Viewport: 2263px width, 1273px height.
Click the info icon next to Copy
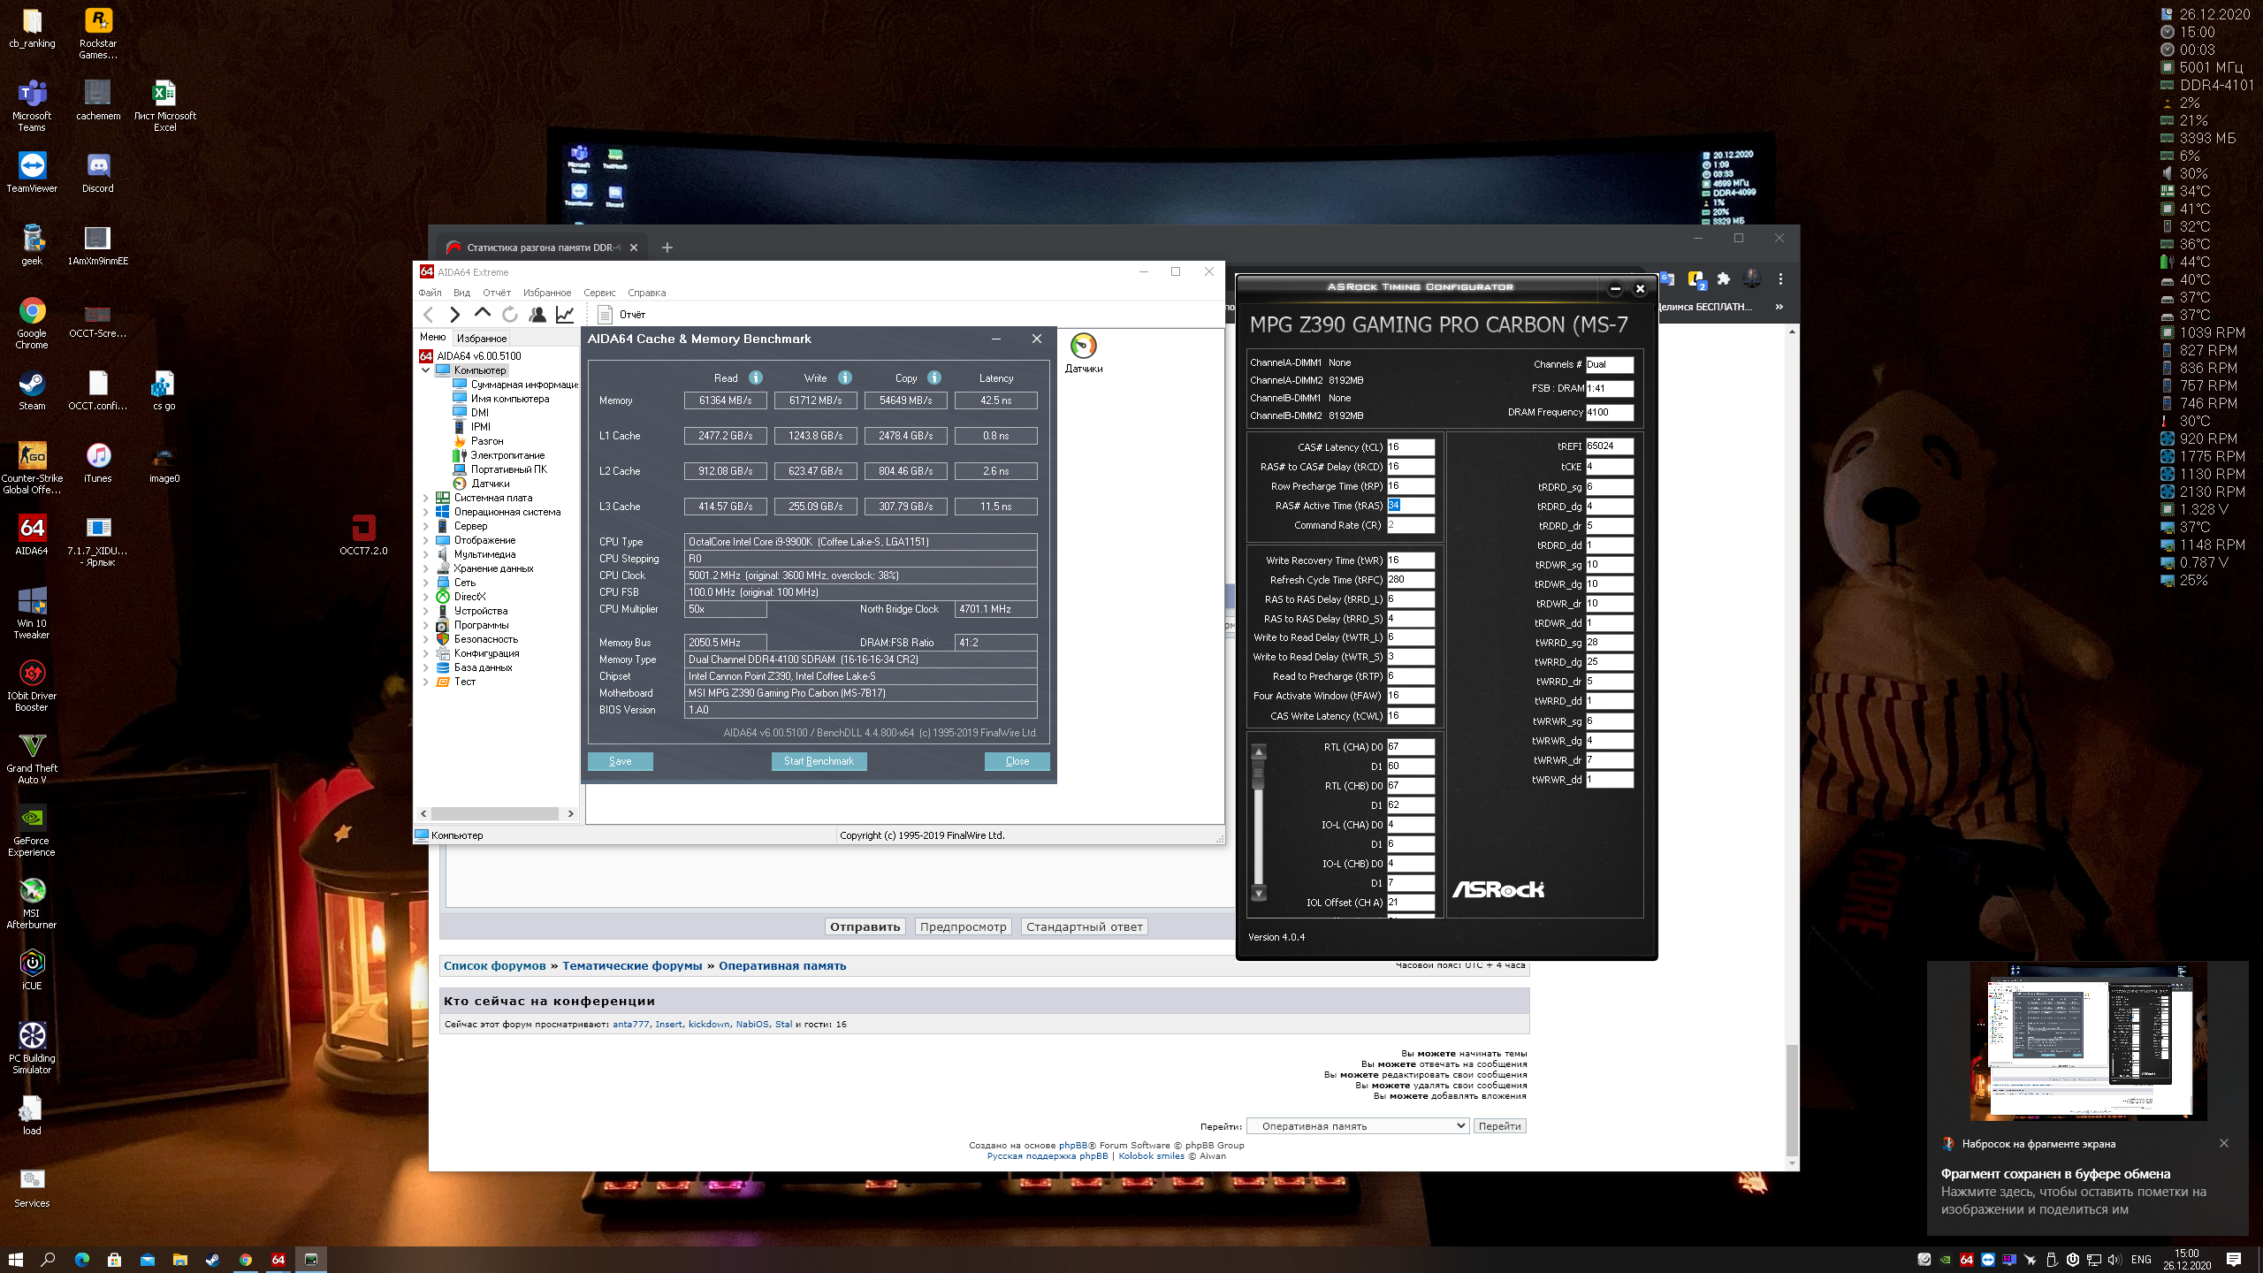click(x=934, y=377)
